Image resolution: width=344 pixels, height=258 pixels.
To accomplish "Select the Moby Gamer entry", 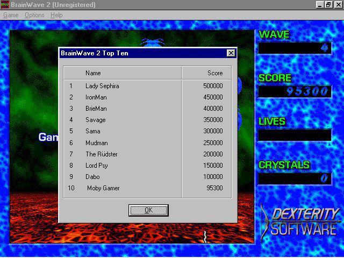I will click(x=103, y=188).
